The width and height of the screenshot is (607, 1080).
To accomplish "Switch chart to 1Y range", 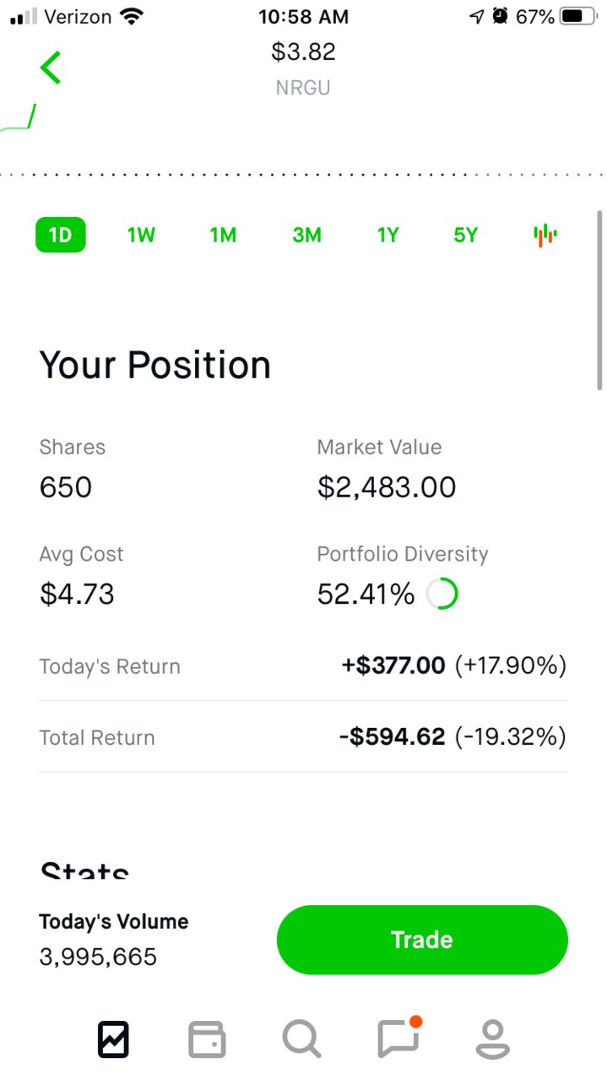I will (x=388, y=235).
